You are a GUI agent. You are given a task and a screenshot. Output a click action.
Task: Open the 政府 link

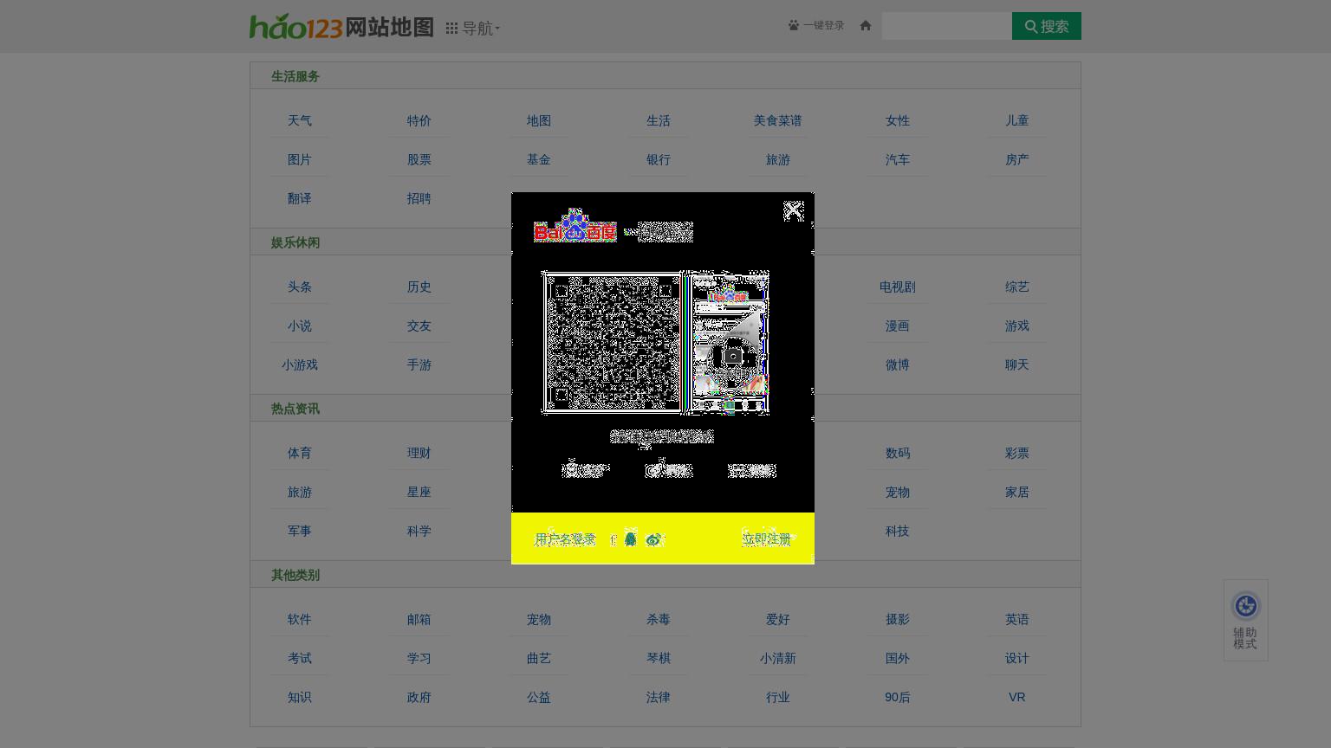pos(419,698)
